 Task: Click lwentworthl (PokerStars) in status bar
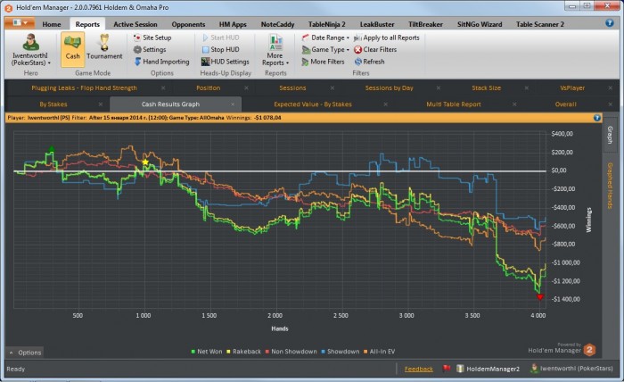[x=572, y=369]
